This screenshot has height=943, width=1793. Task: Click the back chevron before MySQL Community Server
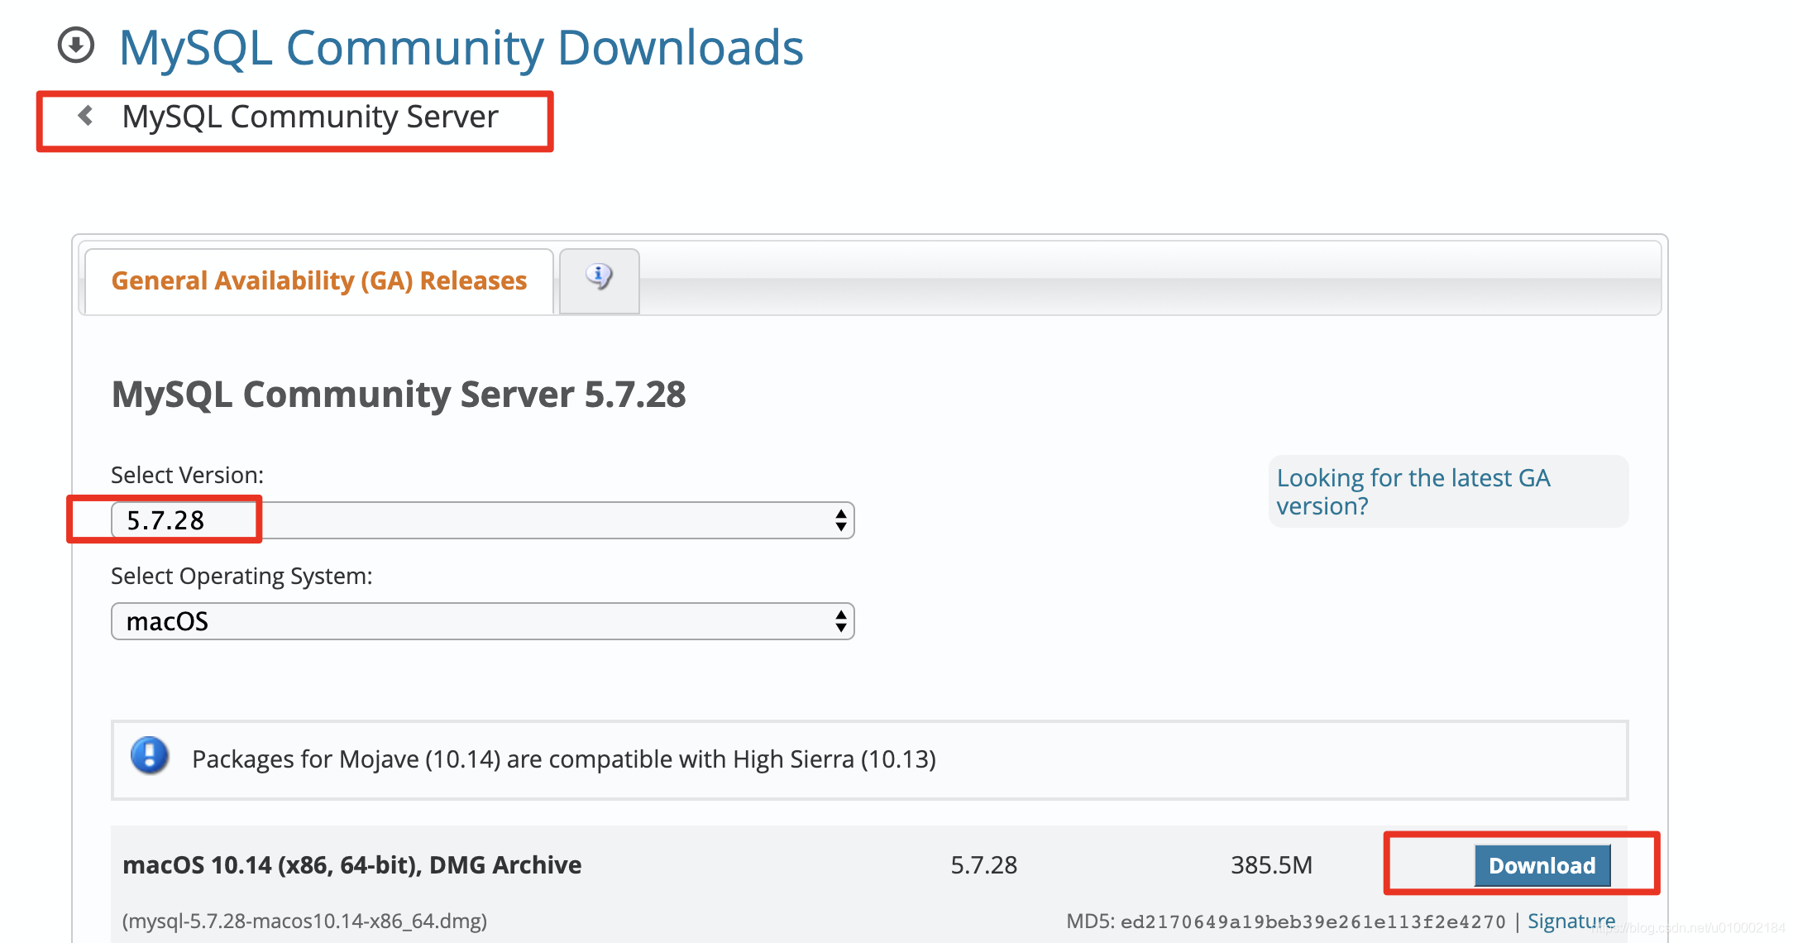click(x=85, y=116)
